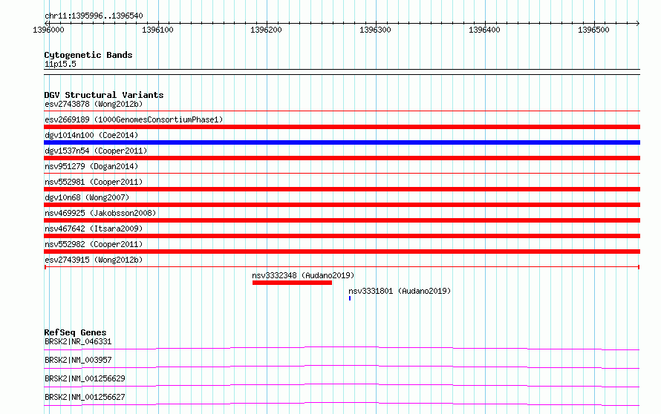Click ruler position 1396500
The image size is (661, 414).
click(x=593, y=30)
